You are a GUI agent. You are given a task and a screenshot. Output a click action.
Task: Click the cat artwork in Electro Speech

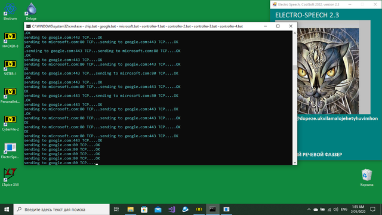pyautogui.click(x=328, y=71)
